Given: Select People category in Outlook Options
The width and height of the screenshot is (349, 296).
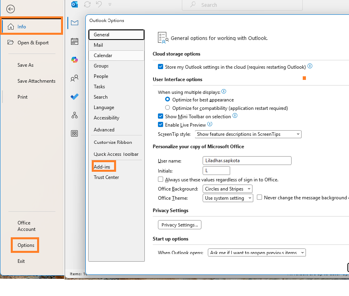Looking at the screenshot, I should (x=116, y=76).
